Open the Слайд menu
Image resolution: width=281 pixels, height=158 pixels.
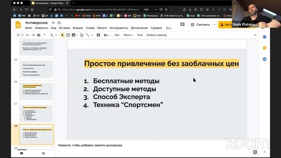click(x=90, y=28)
